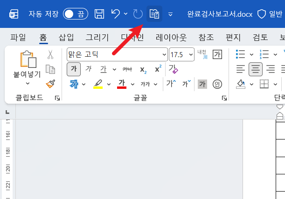Toggle Bold (가) formatting
The height and width of the screenshot is (199, 285).
(74, 69)
